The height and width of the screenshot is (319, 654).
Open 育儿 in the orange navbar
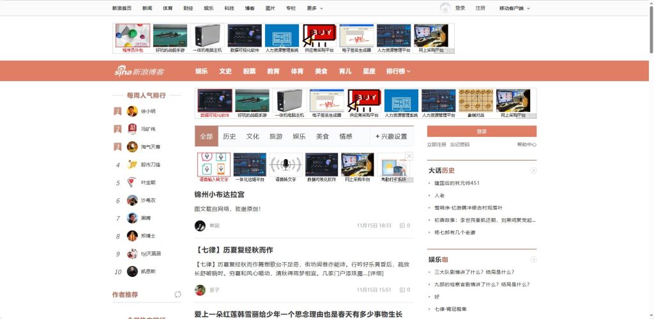tap(345, 71)
